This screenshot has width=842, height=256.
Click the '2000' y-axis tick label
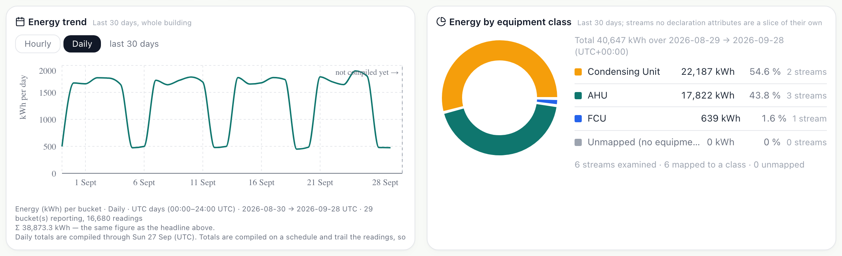(48, 71)
